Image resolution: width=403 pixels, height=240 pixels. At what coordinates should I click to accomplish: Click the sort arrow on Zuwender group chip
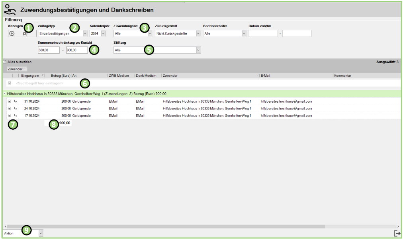tap(25, 69)
